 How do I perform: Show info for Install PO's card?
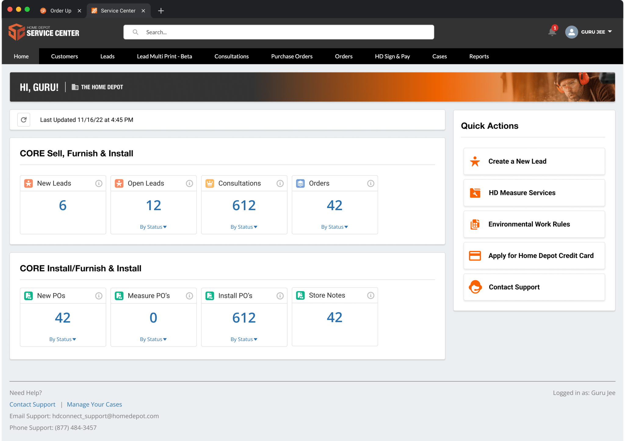click(x=280, y=296)
